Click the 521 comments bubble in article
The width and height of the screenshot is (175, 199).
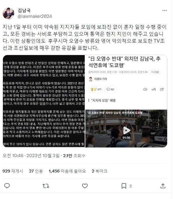click(x=110, y=89)
